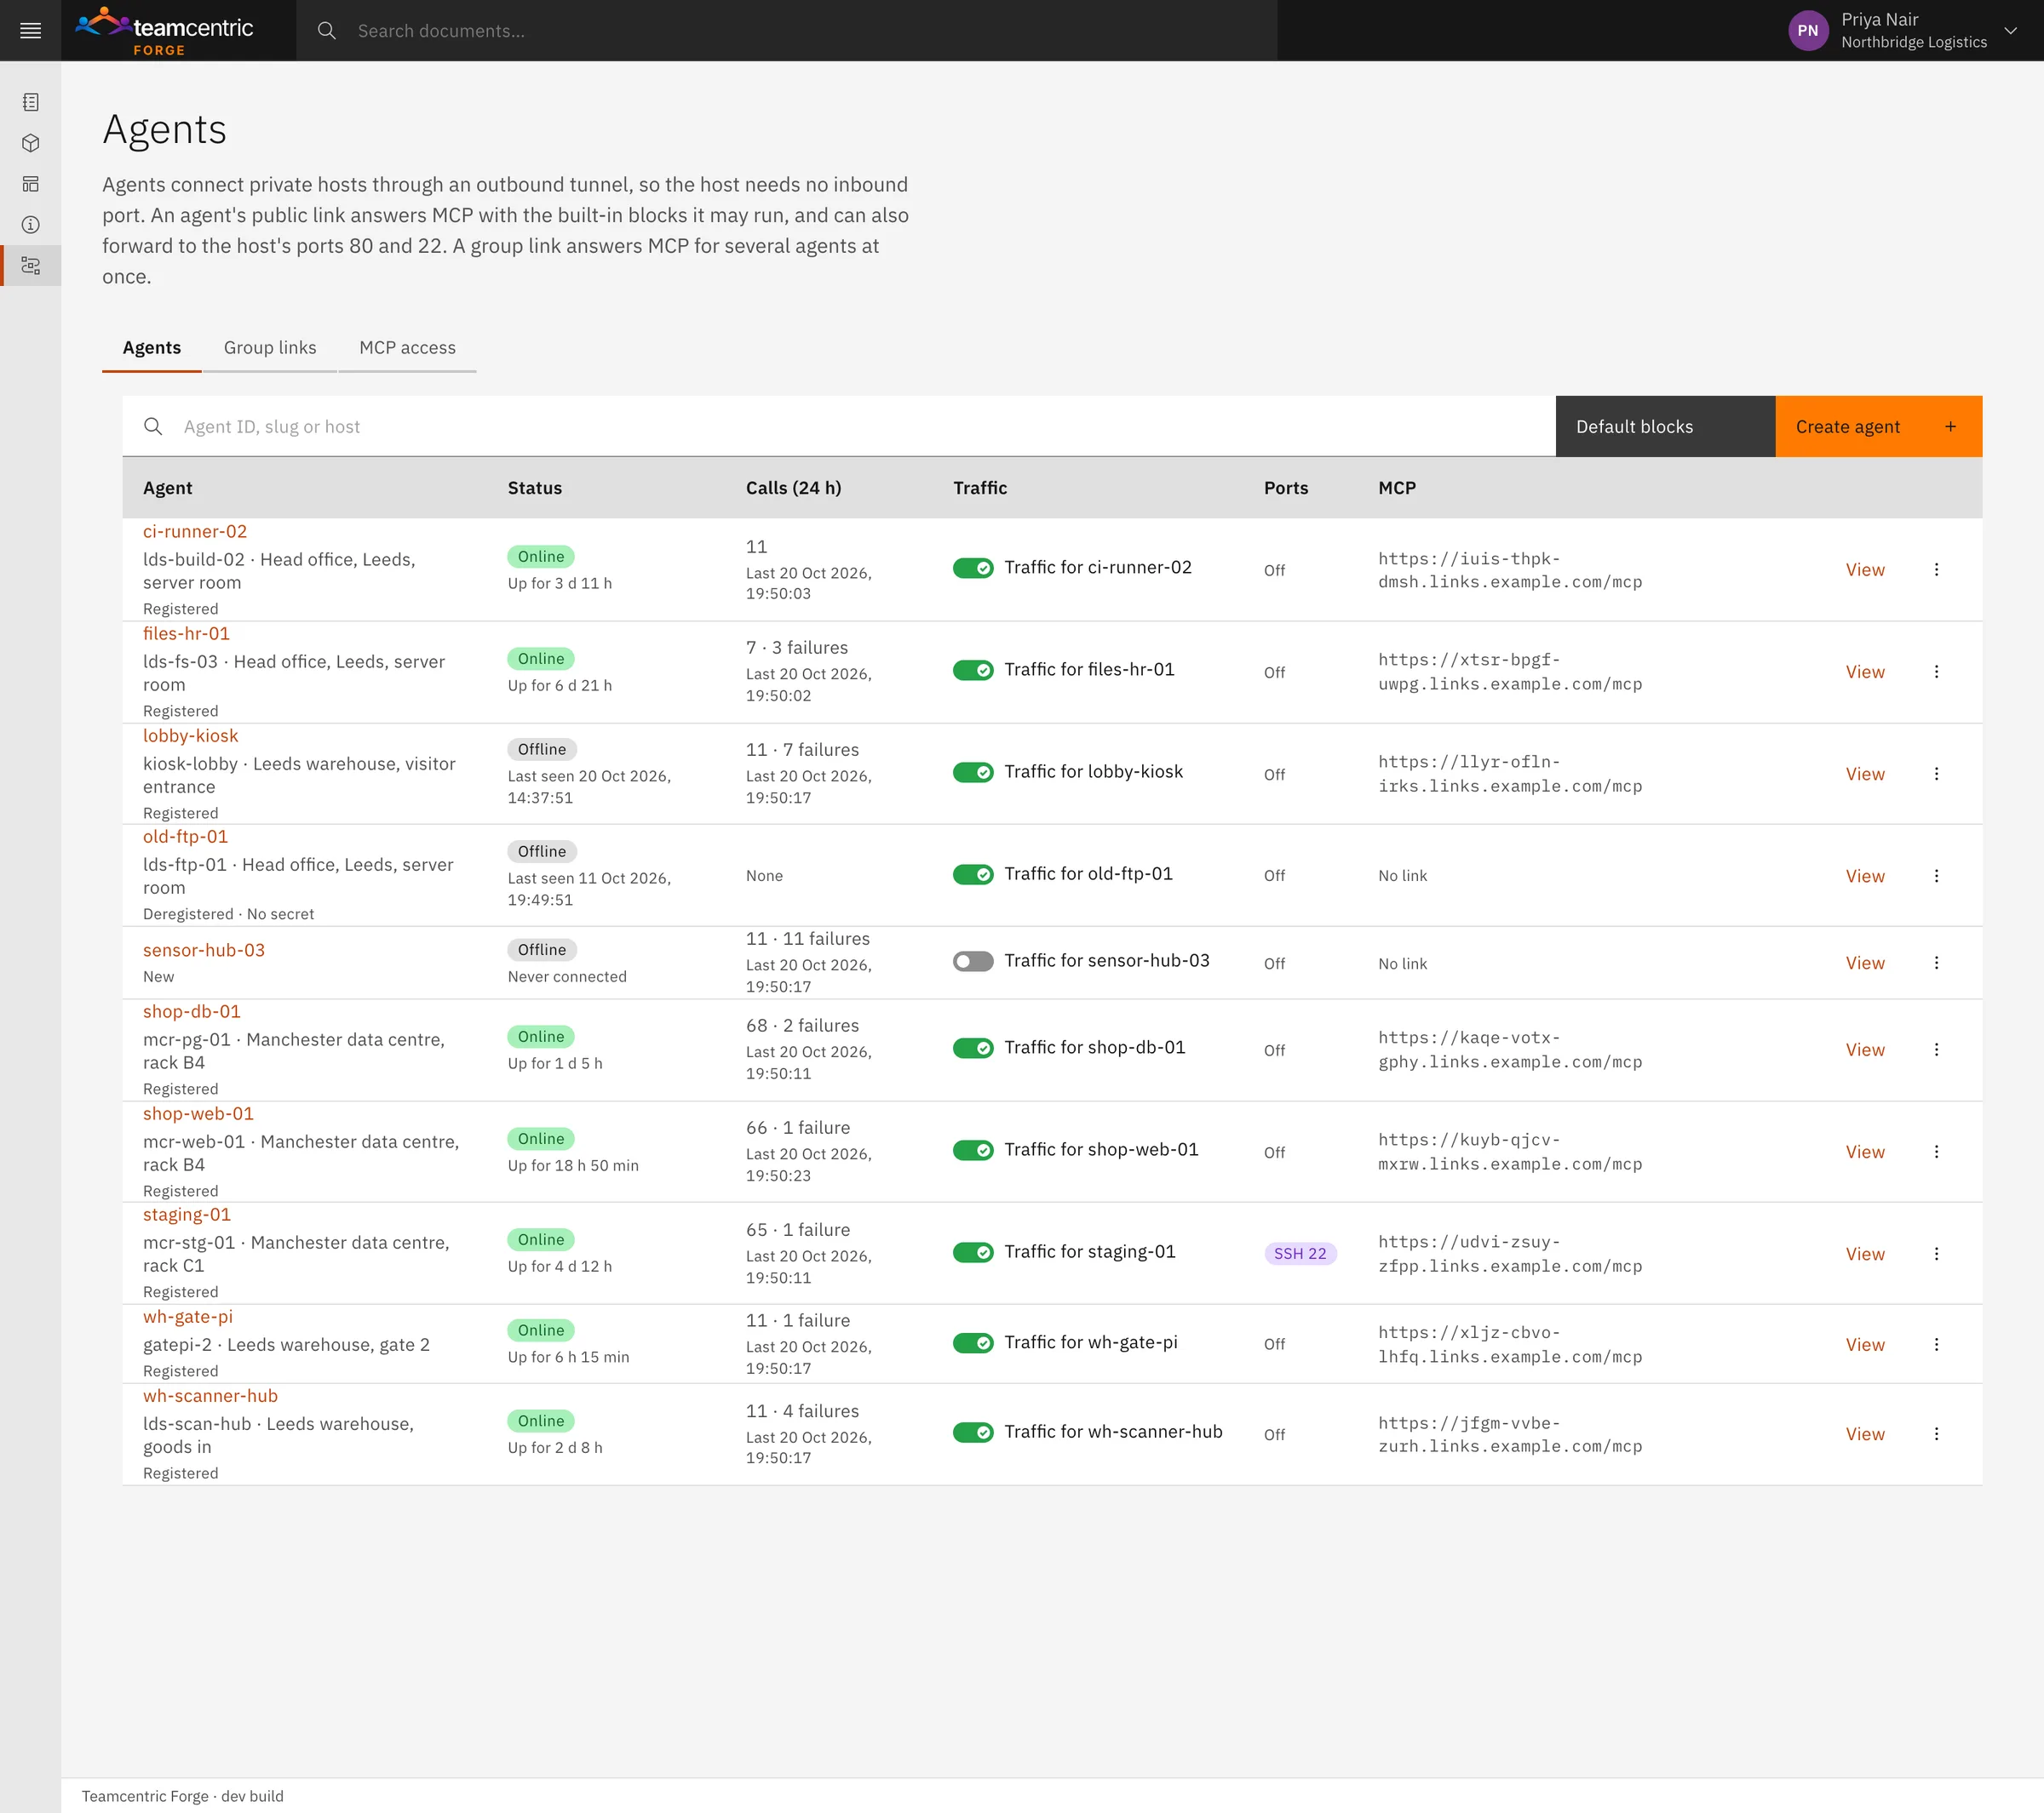Click the PN user avatar

pos(1807,31)
